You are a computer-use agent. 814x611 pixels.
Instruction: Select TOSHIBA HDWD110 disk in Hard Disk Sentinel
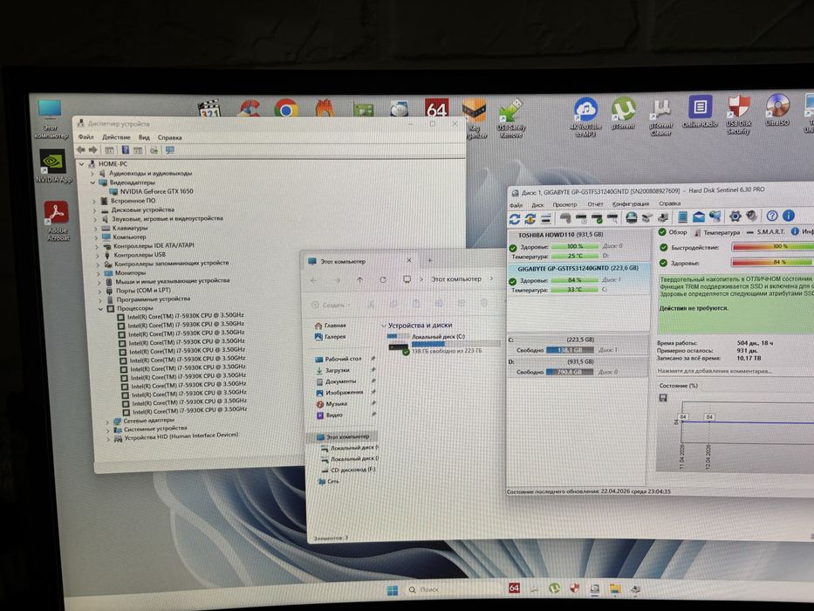[x=578, y=245]
